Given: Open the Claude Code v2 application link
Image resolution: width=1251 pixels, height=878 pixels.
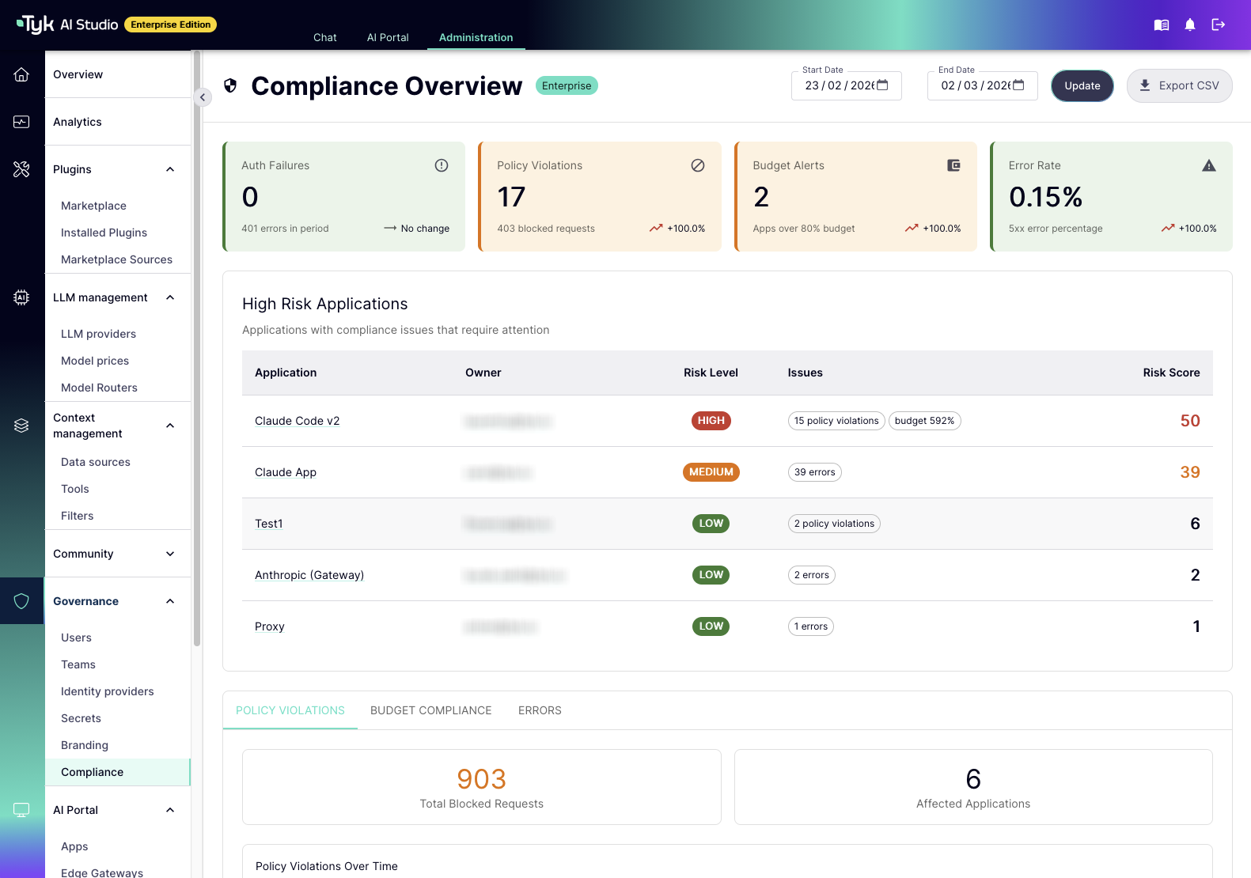Looking at the screenshot, I should click(297, 421).
